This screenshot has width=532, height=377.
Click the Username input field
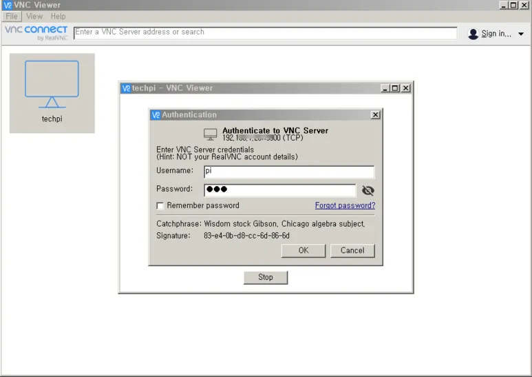tap(289, 172)
